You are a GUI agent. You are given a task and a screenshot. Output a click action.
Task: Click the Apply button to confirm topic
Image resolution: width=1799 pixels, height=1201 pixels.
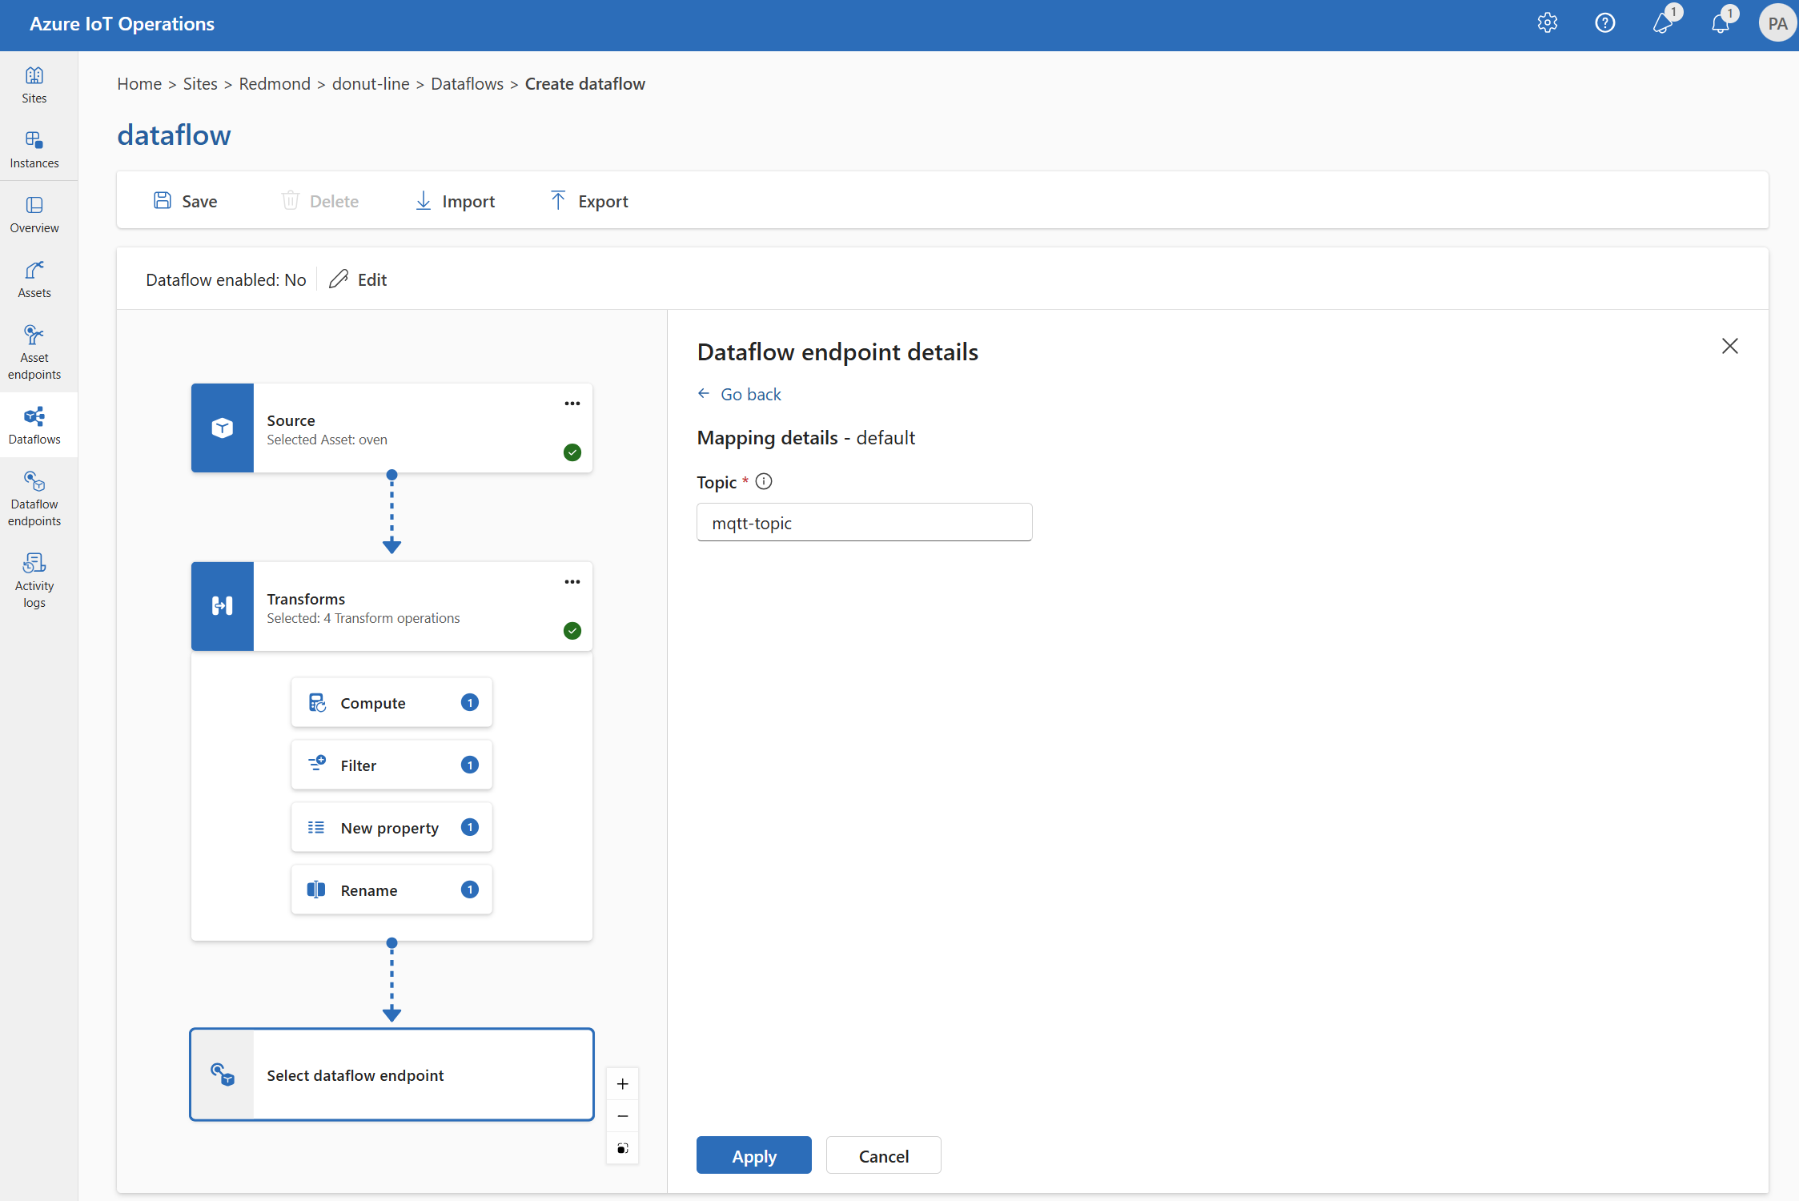(752, 1154)
